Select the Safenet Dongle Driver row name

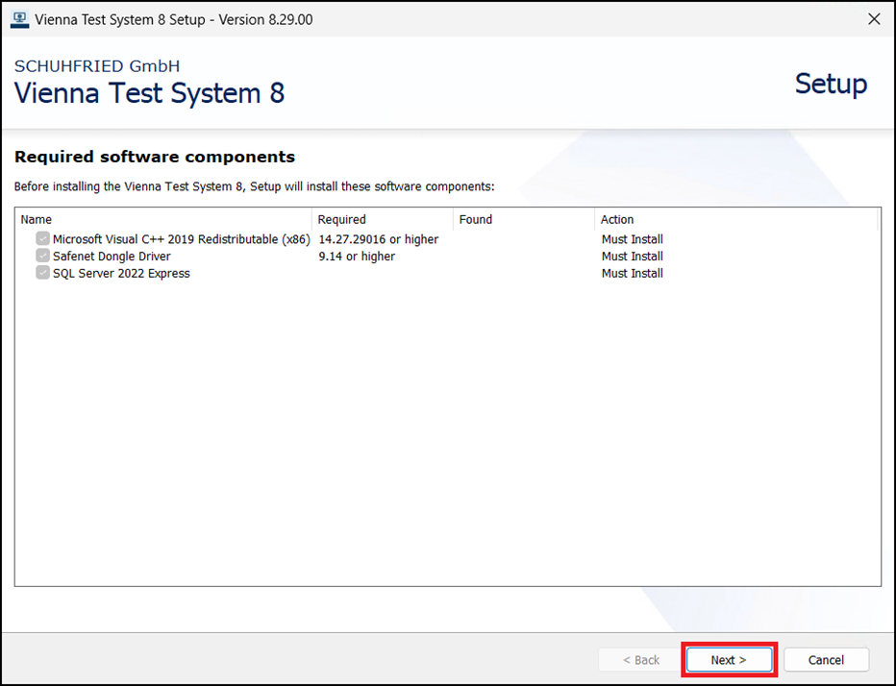[x=112, y=257]
